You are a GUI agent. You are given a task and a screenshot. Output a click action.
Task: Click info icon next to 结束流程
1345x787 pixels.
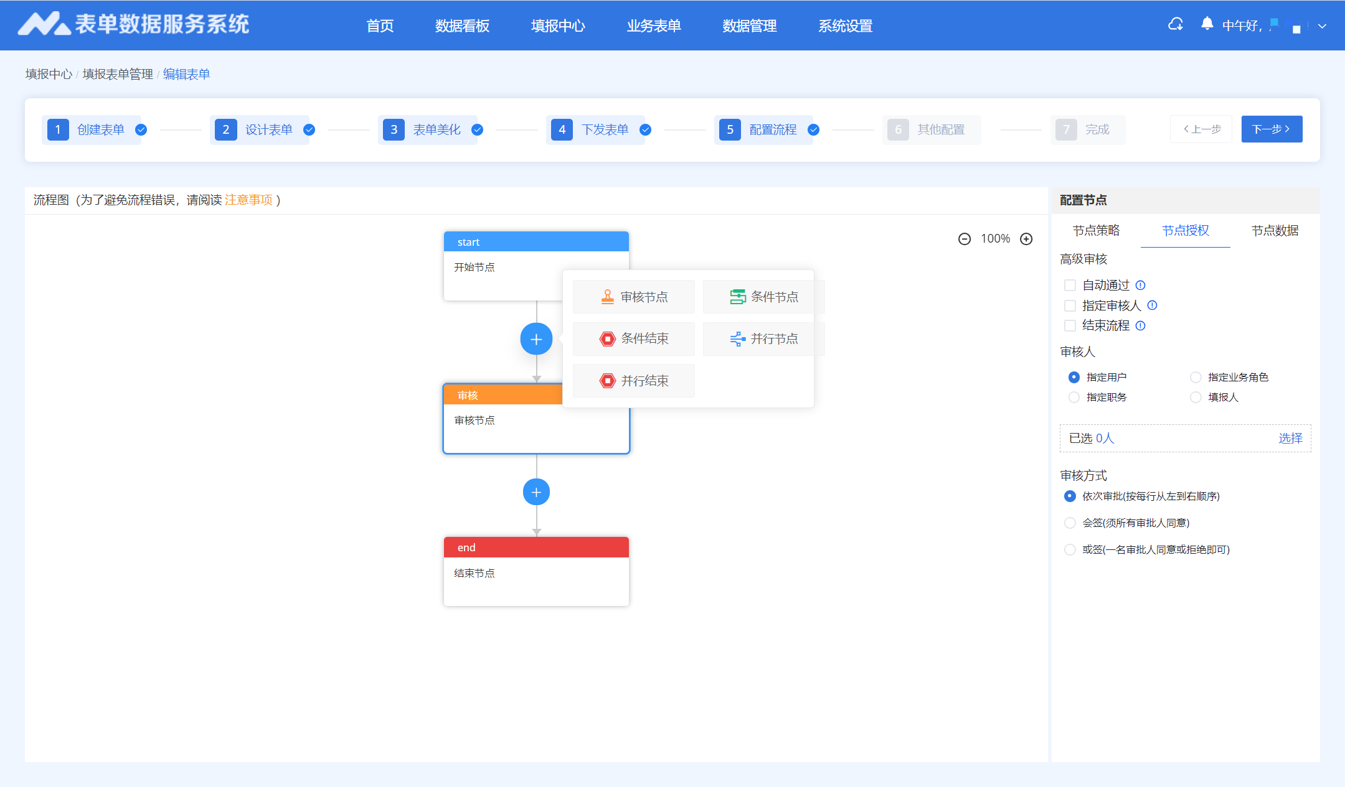1141,325
